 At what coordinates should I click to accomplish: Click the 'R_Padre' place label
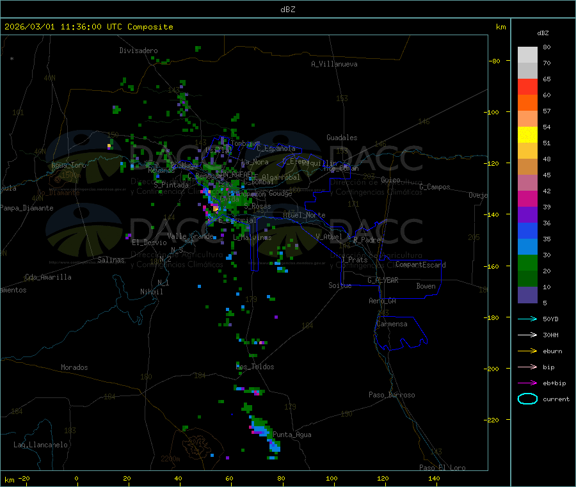pyautogui.click(x=367, y=240)
